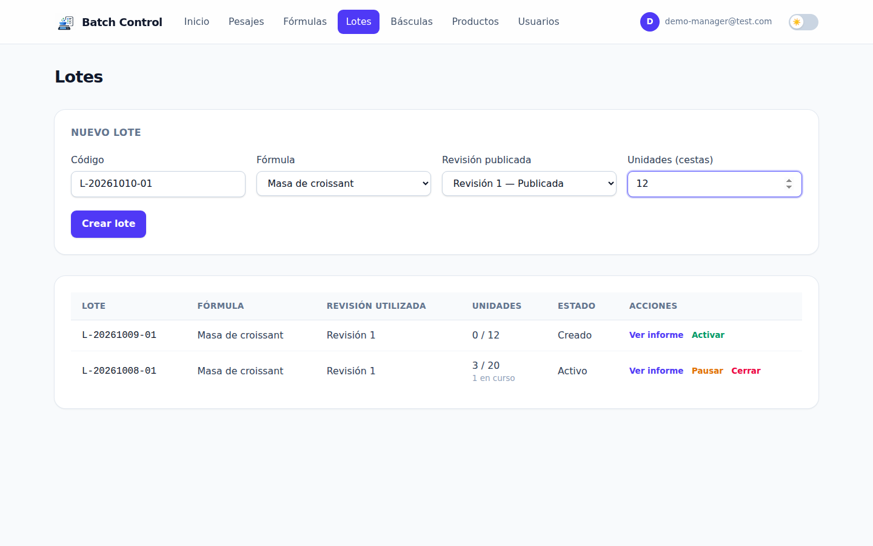The width and height of the screenshot is (873, 546).
Task: Pause lot L-20261008-01
Action: pos(707,371)
